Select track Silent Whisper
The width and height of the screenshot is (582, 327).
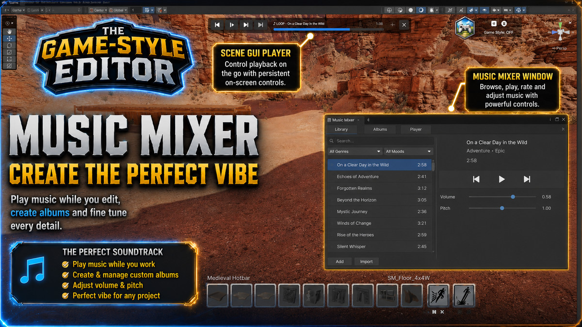(379, 246)
